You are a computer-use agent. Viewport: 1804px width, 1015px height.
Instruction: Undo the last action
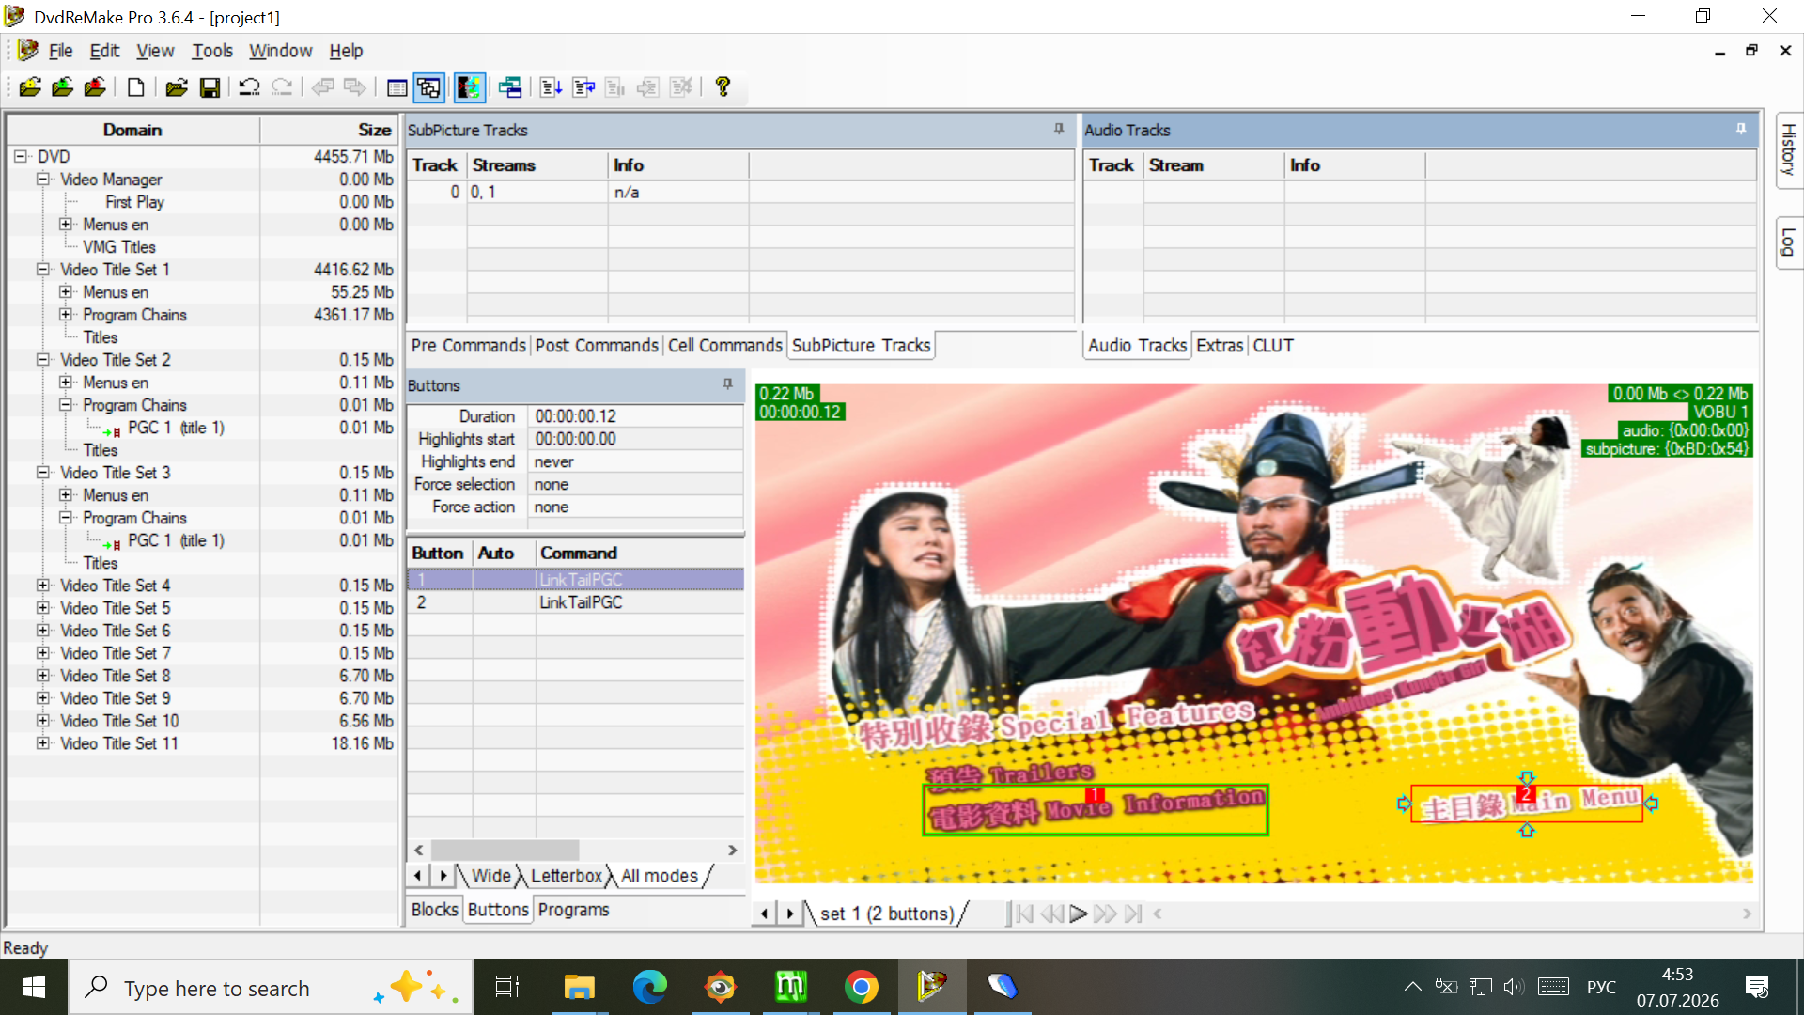coord(249,87)
